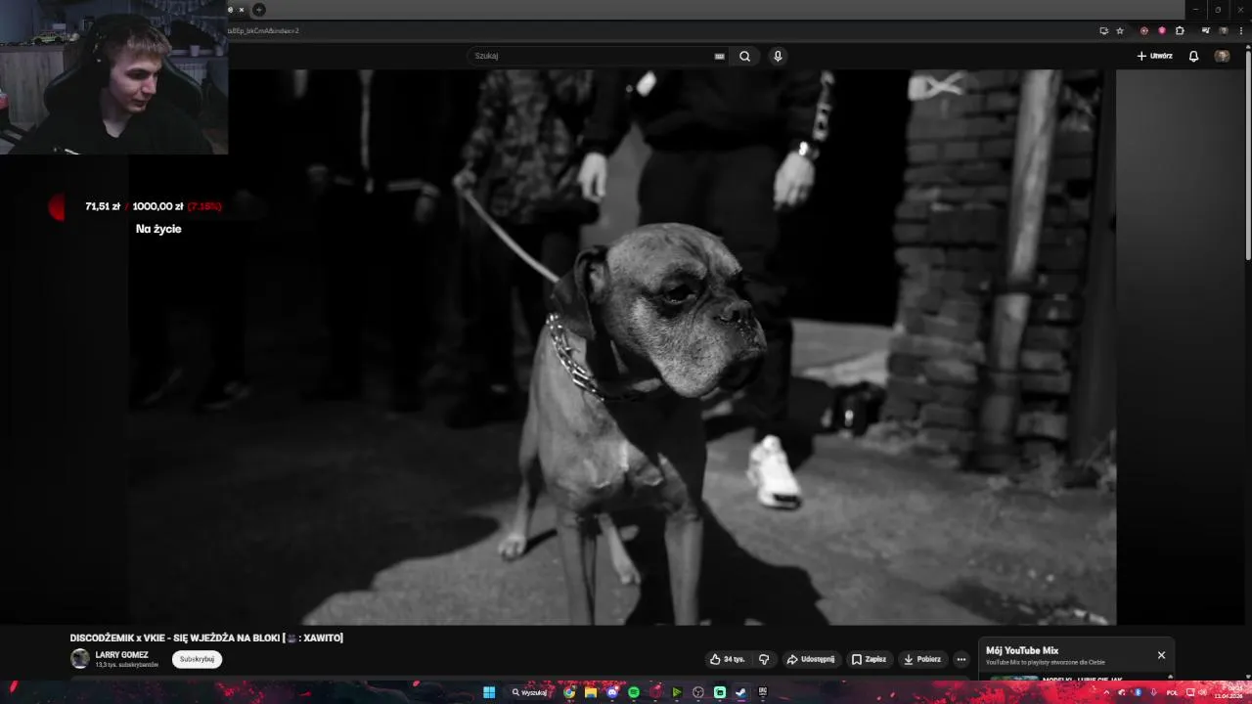Click the magnifier search button

(x=744, y=56)
